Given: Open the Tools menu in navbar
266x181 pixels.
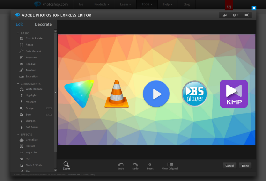Looking at the screenshot, I should pos(147,4).
